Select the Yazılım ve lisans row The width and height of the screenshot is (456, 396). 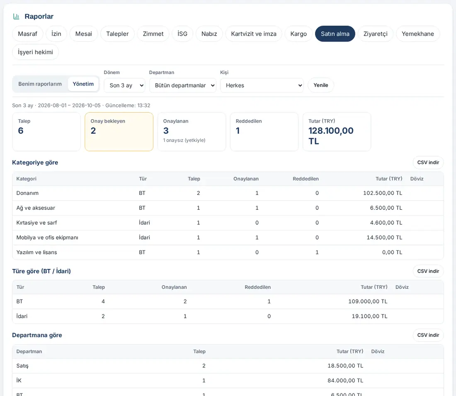(228, 252)
